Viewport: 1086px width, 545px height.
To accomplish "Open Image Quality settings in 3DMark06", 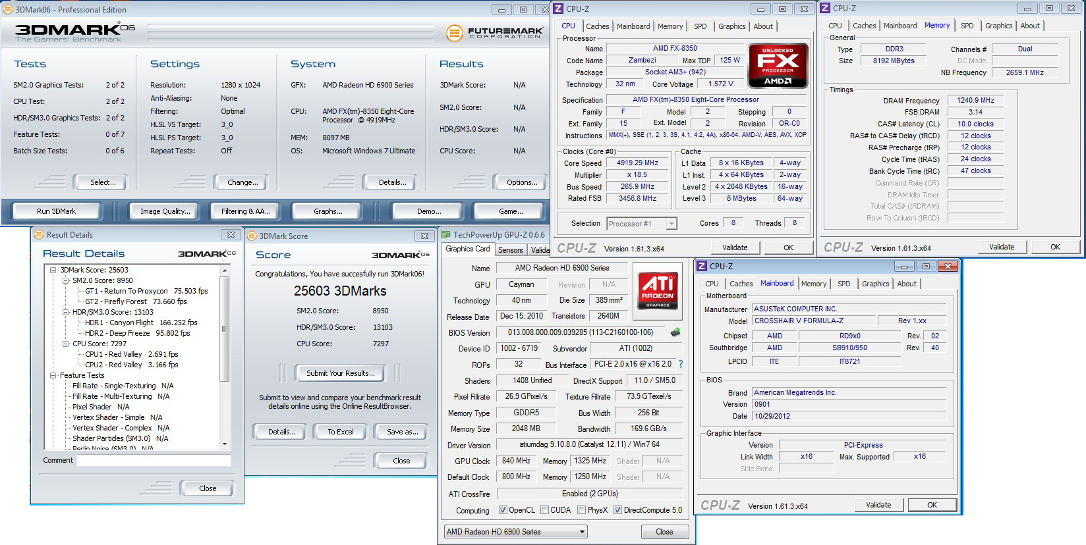I will (165, 211).
